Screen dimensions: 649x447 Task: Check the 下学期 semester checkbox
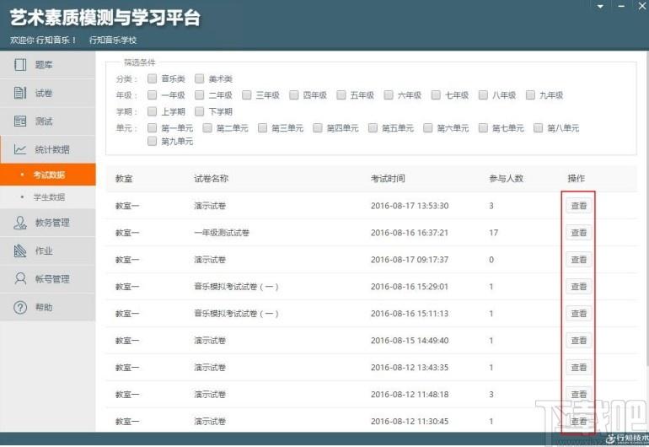coord(199,111)
